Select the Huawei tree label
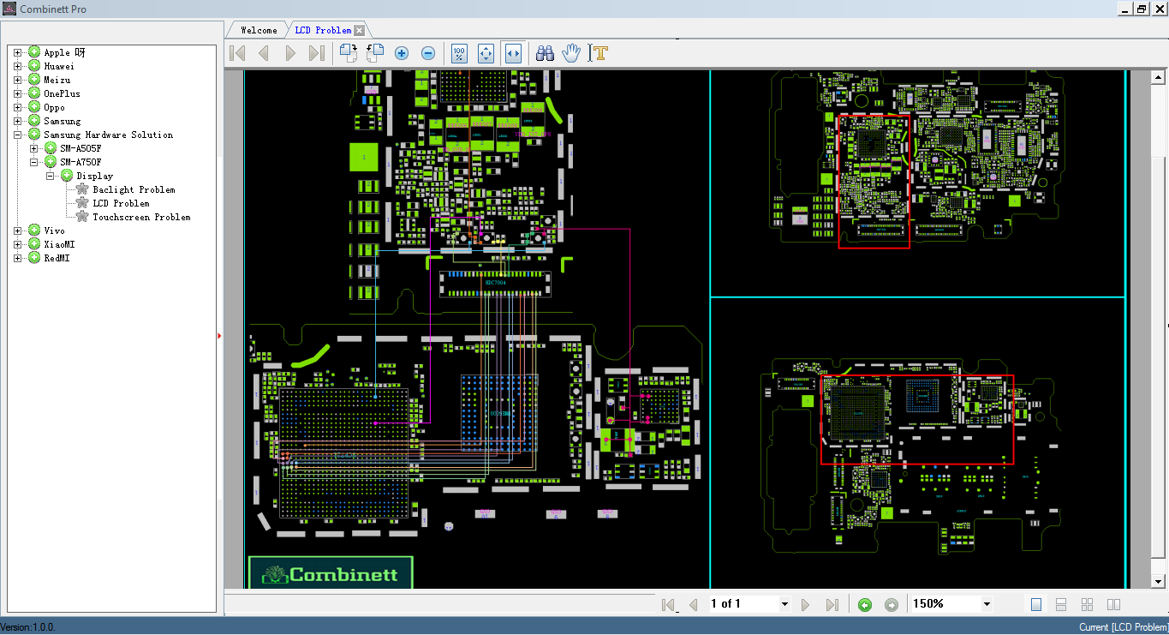 [59, 66]
